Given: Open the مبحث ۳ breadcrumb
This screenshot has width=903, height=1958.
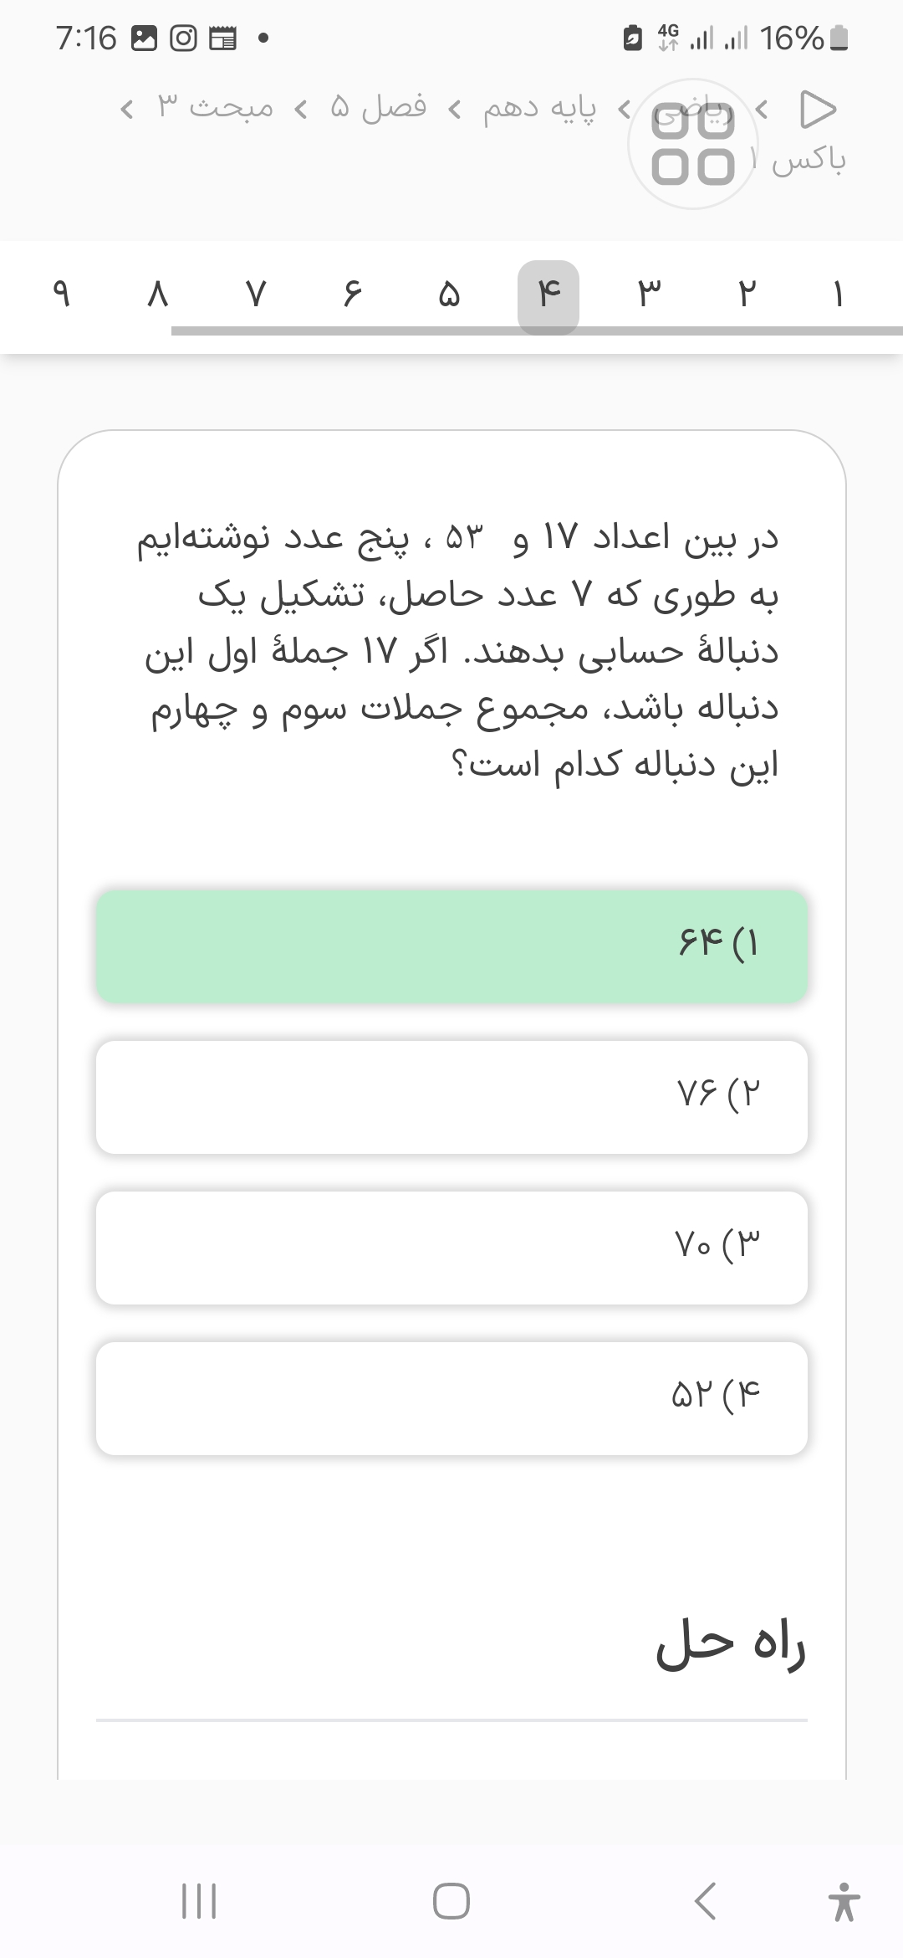Looking at the screenshot, I should (x=215, y=108).
